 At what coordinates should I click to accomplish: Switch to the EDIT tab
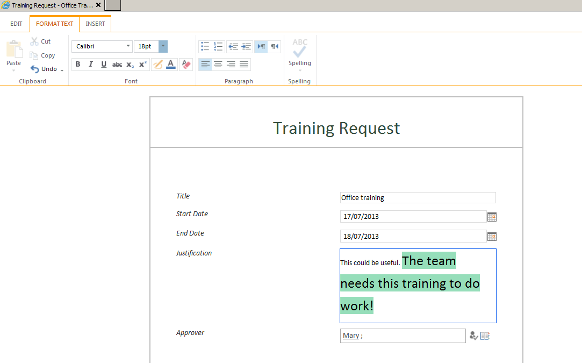click(16, 24)
